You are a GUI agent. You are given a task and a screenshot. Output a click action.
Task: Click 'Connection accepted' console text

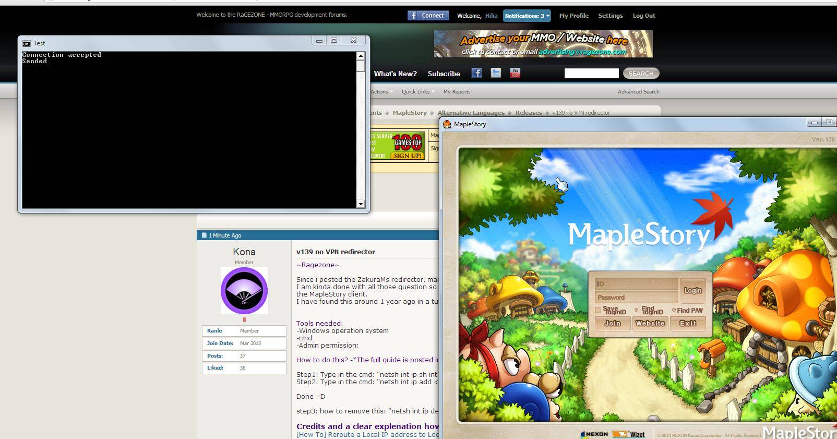(x=62, y=55)
